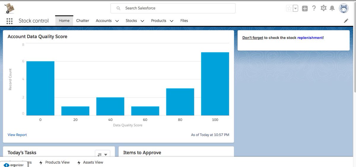Open Assets View in the utility bar
Image resolution: width=356 pixels, height=167 pixels.
[x=93, y=162]
